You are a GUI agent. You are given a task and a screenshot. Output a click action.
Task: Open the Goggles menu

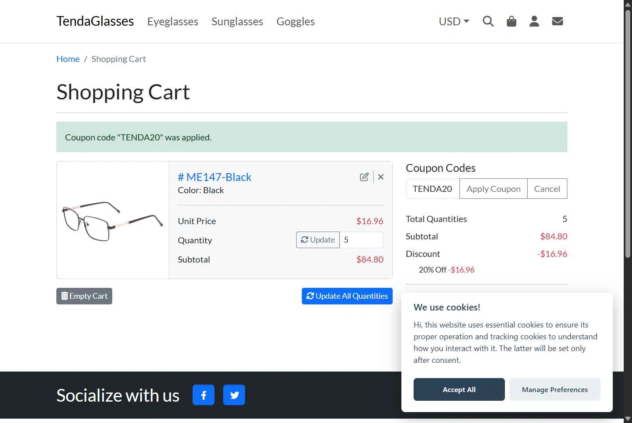click(296, 21)
